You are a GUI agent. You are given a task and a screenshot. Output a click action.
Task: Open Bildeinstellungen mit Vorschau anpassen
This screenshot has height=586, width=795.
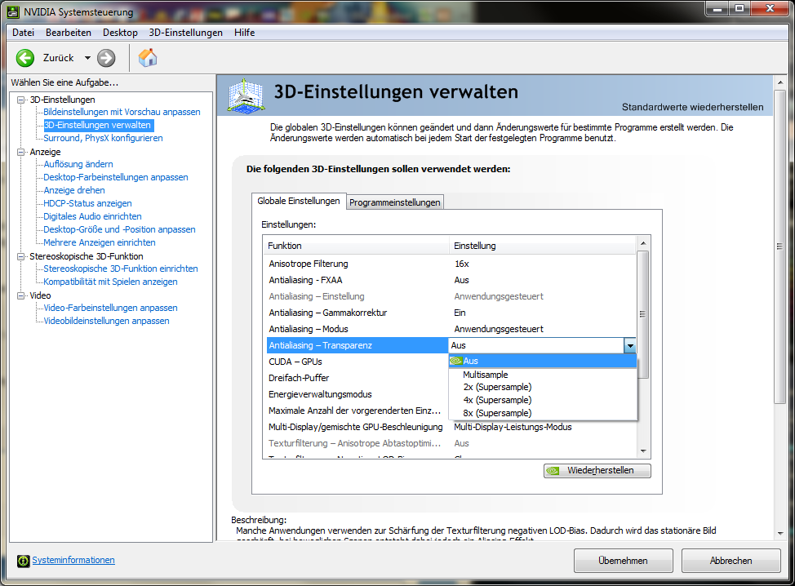(x=122, y=112)
